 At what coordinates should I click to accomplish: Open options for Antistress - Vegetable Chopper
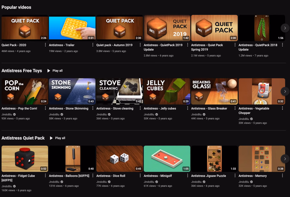pyautogui.click(x=282, y=108)
